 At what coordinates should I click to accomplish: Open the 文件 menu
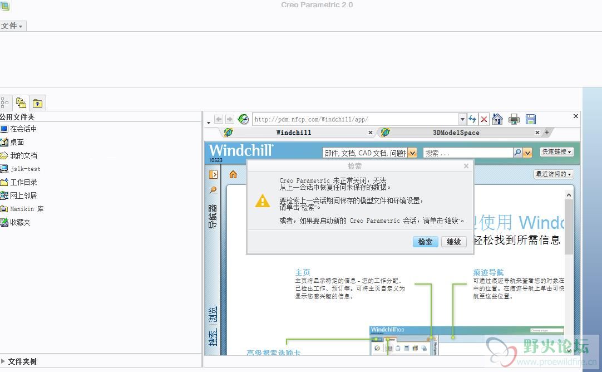(x=12, y=26)
